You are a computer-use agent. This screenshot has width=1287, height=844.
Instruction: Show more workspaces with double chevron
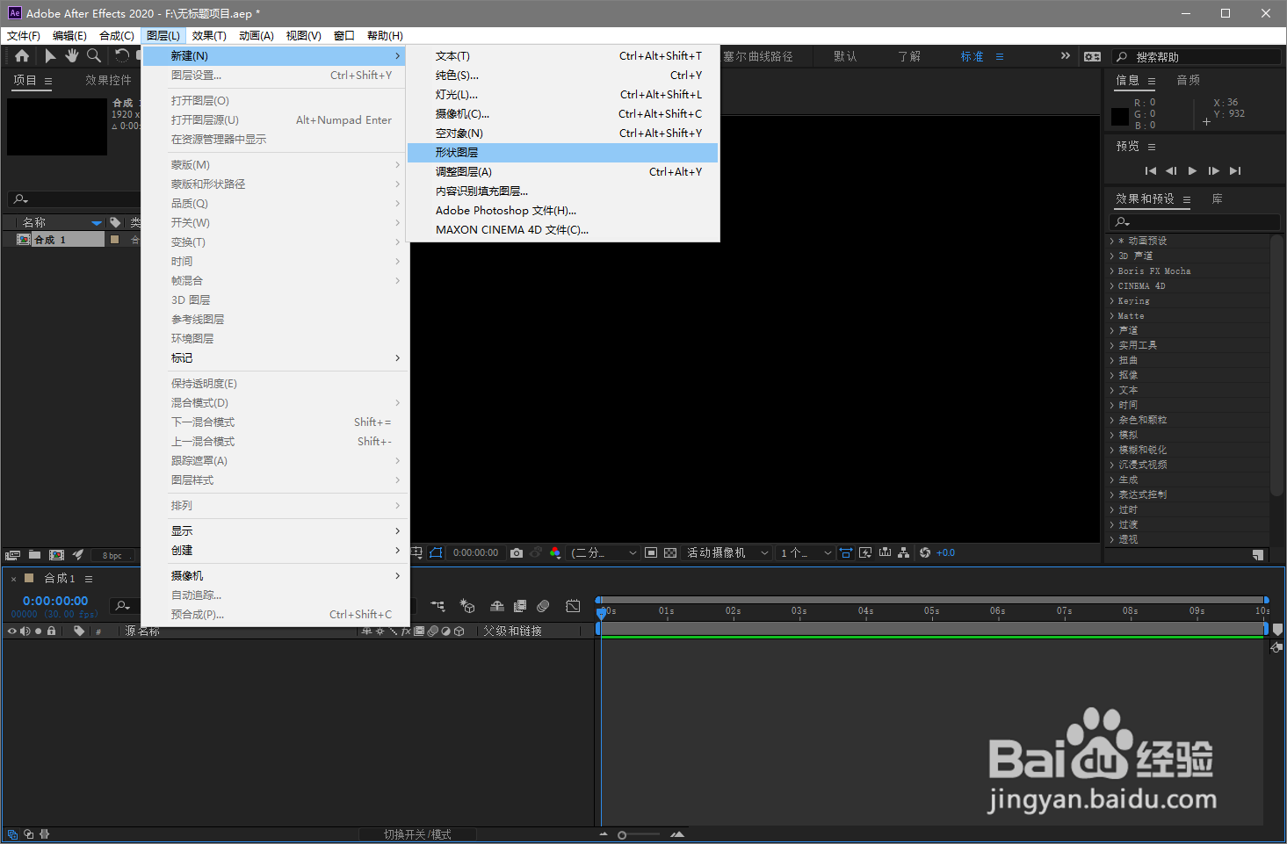[1066, 55]
